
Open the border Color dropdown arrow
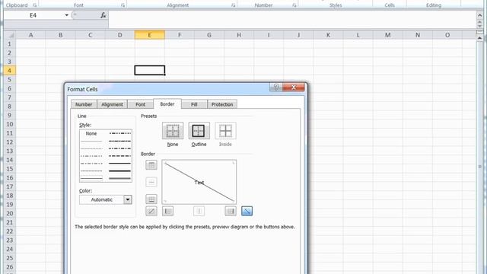tap(128, 199)
